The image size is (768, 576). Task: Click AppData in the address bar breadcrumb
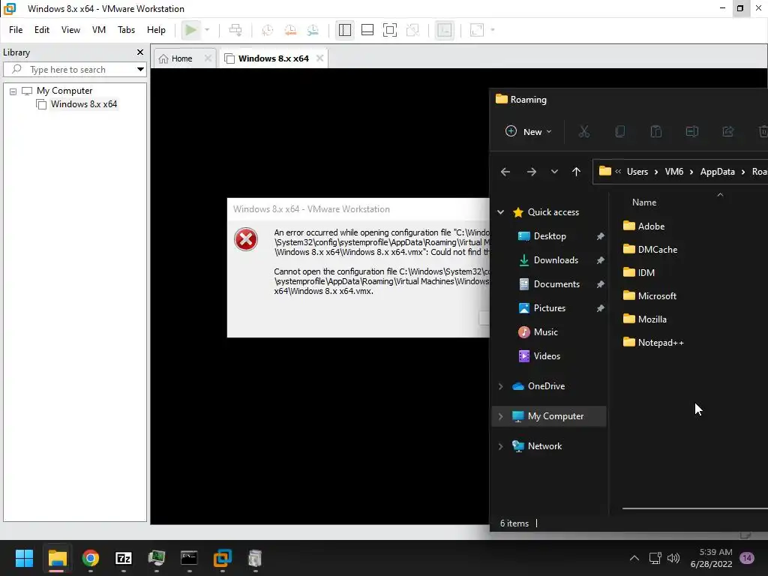click(718, 172)
